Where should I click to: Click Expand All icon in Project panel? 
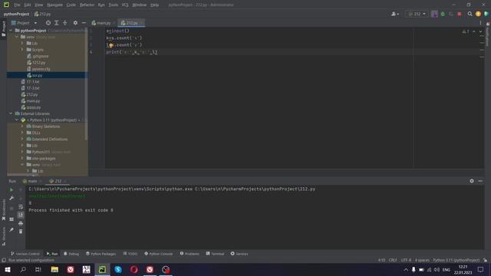pyautogui.click(x=56, y=23)
